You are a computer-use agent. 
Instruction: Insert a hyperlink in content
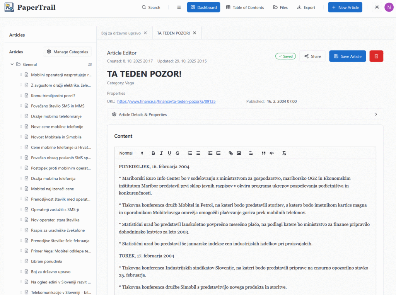(x=231, y=153)
